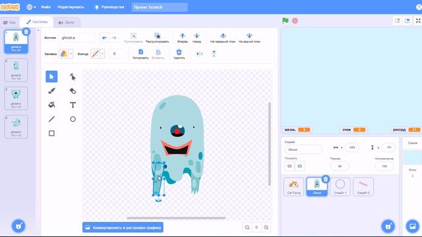
Task: Switch to the Звуки tab
Action: pos(66,22)
